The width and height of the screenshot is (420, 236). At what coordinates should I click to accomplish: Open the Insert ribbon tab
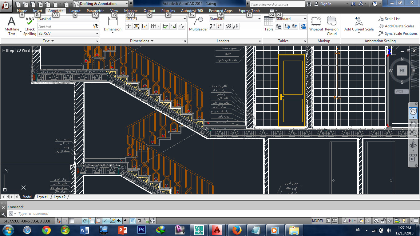38,11
